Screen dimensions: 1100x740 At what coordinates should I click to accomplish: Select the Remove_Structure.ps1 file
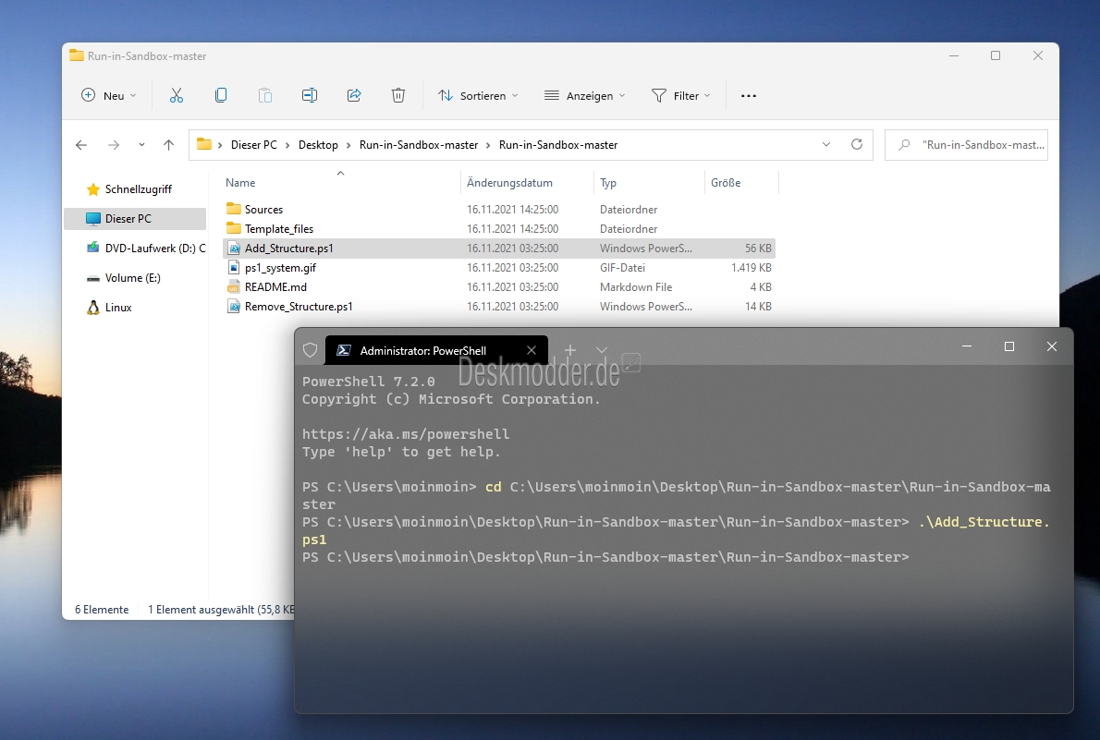(x=499, y=307)
